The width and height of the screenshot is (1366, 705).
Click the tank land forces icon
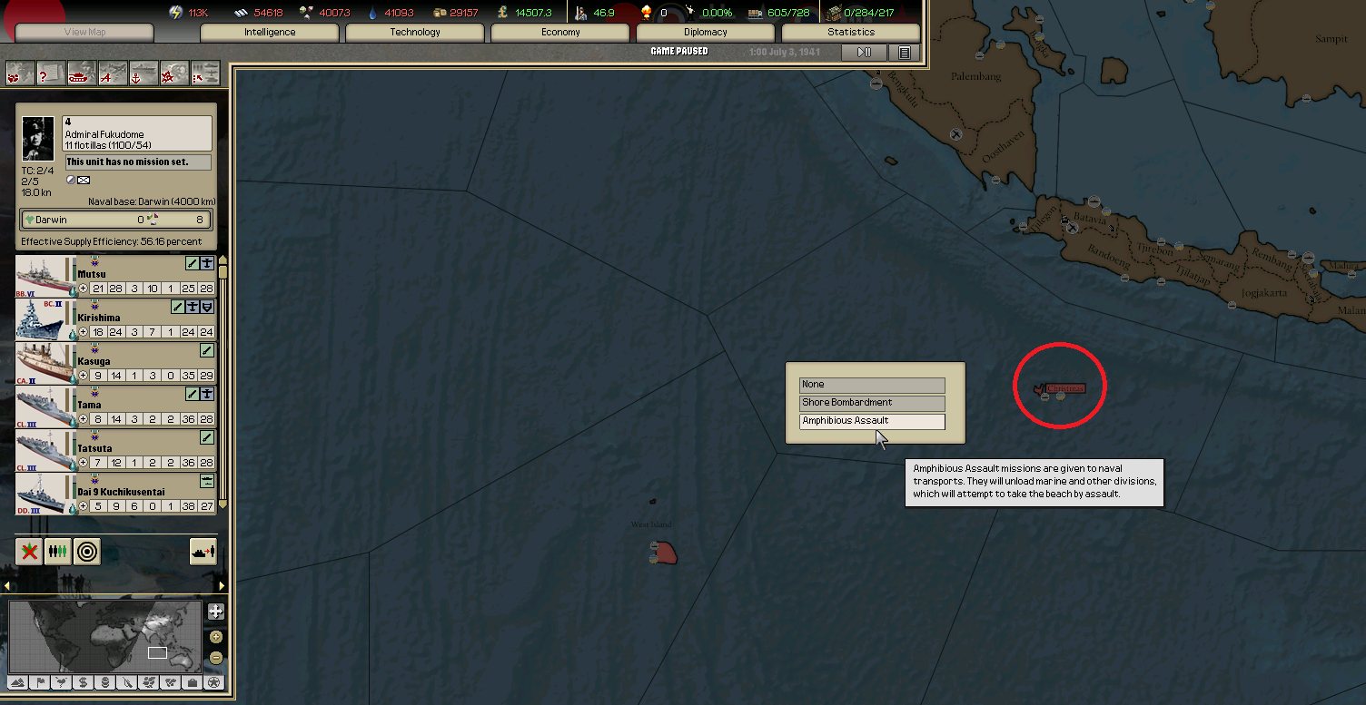tap(82, 73)
